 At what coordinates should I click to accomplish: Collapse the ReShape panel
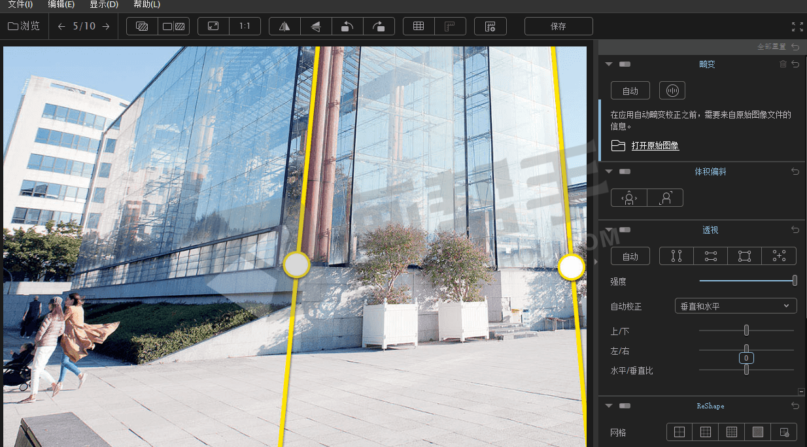(609, 406)
